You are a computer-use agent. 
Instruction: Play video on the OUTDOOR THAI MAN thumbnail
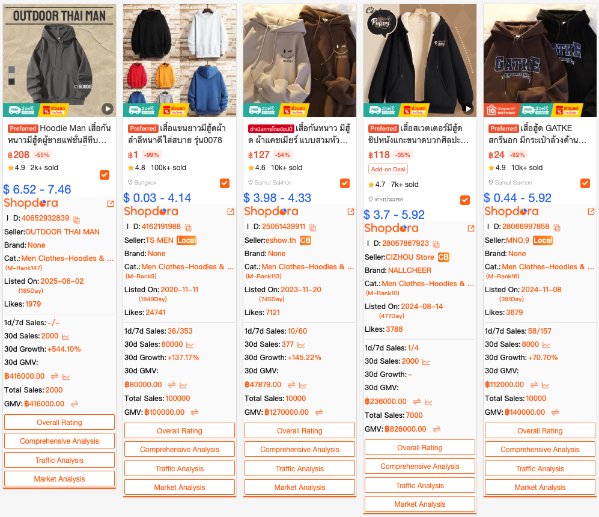[108, 109]
